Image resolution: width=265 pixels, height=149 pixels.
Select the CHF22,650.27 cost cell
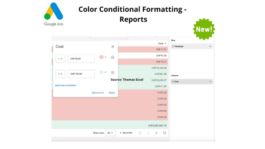click(x=159, y=80)
